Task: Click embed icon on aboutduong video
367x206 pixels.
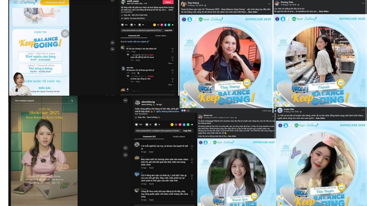Action: pyautogui.click(x=176, y=125)
